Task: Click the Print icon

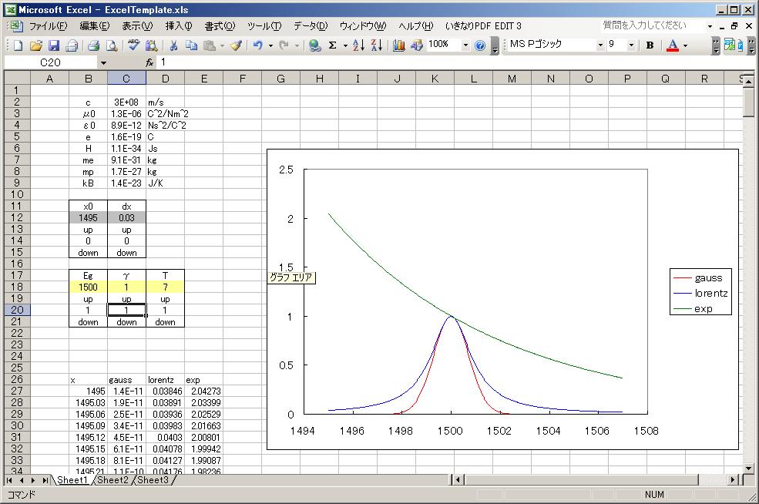Action: coord(93,45)
